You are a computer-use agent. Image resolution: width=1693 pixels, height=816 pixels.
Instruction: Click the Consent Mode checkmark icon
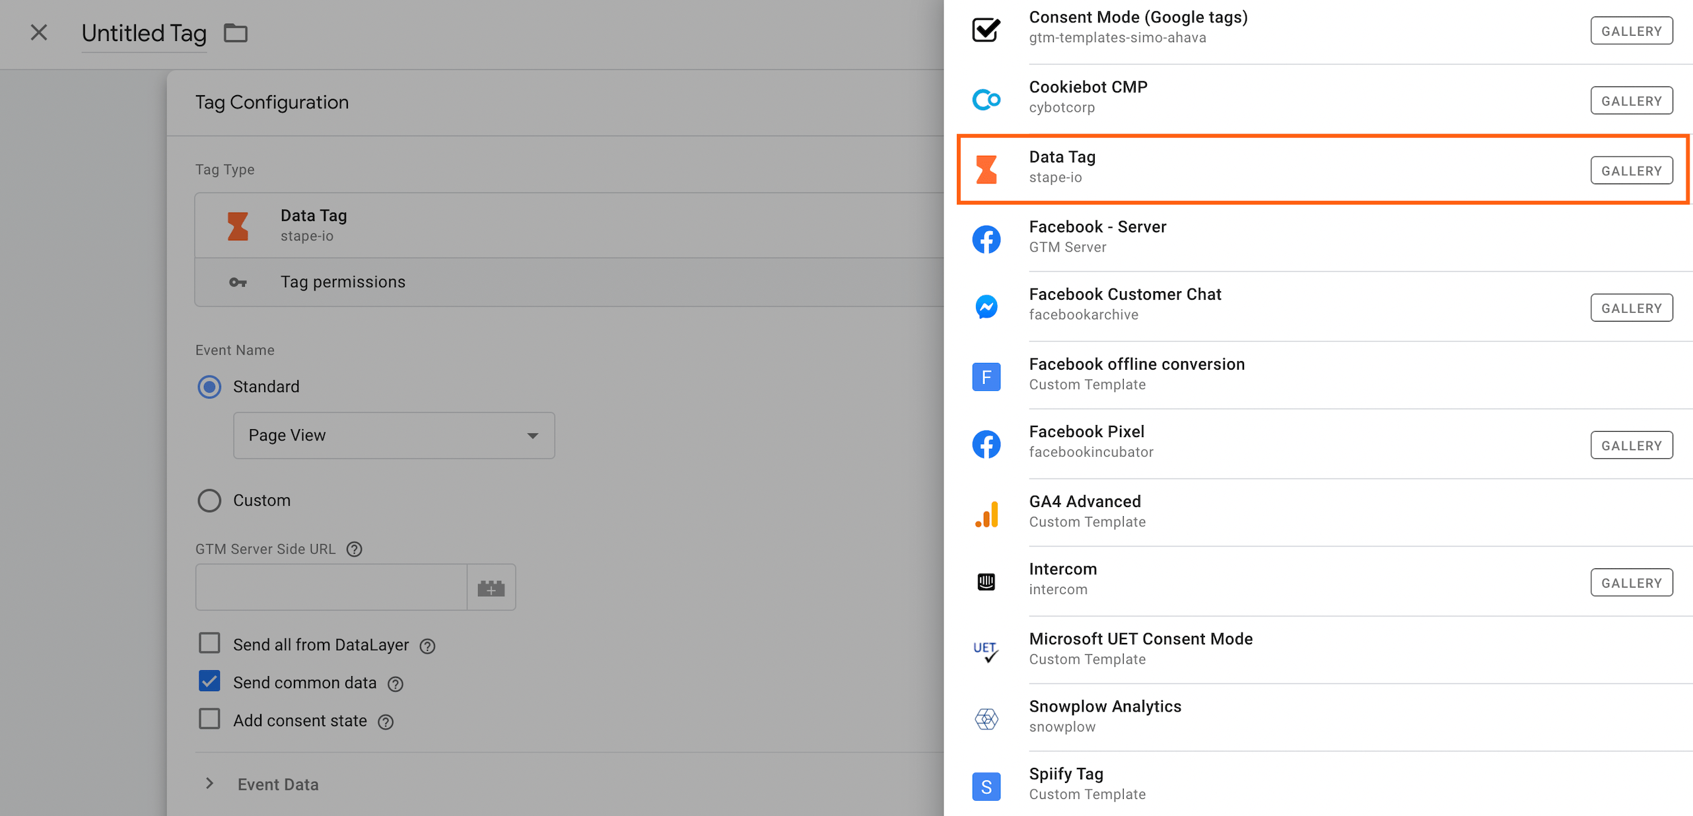pyautogui.click(x=986, y=29)
